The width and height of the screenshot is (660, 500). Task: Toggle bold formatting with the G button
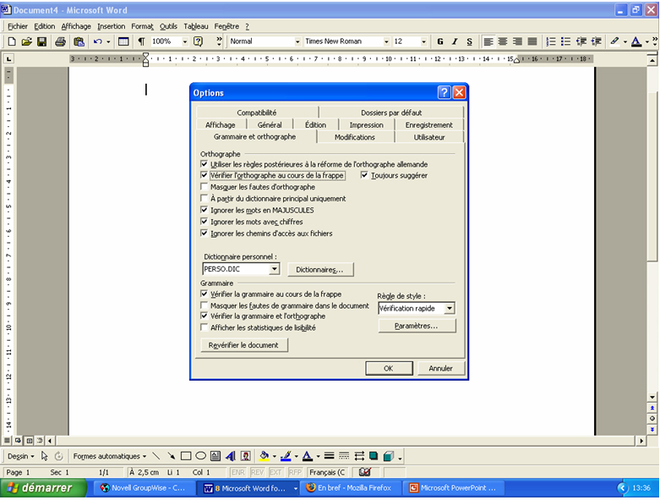point(439,41)
